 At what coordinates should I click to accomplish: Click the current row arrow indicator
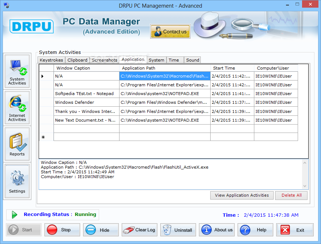[x=43, y=76]
